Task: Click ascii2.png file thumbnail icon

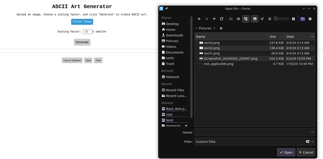Action: pos(201,48)
